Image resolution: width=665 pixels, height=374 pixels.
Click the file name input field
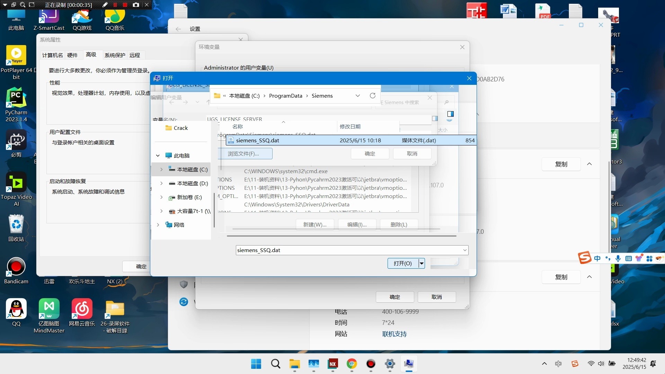[x=349, y=250]
